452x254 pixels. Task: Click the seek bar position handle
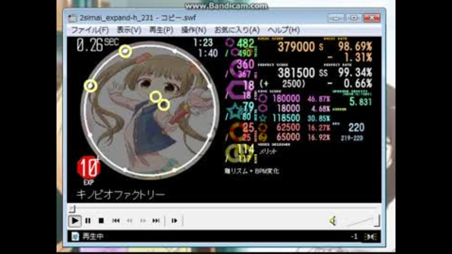click(72, 208)
